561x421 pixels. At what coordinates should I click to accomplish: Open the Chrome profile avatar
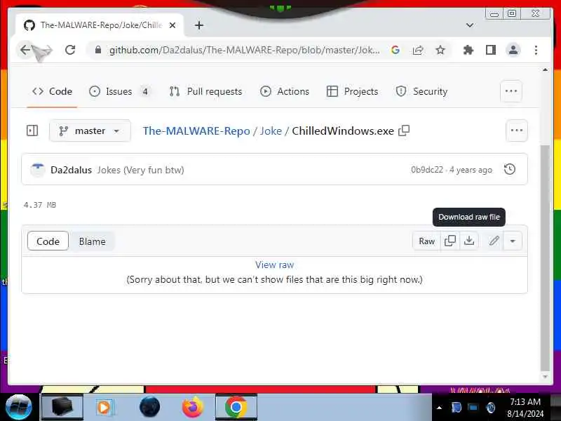pos(513,50)
